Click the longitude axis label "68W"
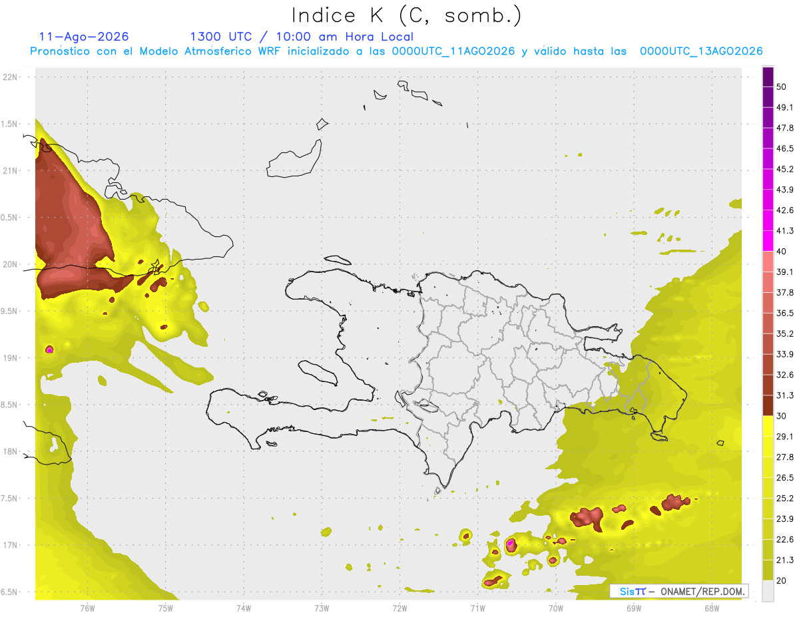The height and width of the screenshot is (617, 799). pyautogui.click(x=712, y=608)
